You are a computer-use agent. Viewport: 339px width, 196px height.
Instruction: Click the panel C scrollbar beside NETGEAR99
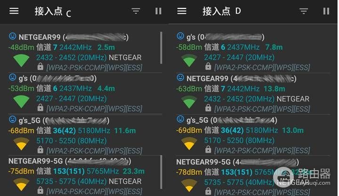161,47
